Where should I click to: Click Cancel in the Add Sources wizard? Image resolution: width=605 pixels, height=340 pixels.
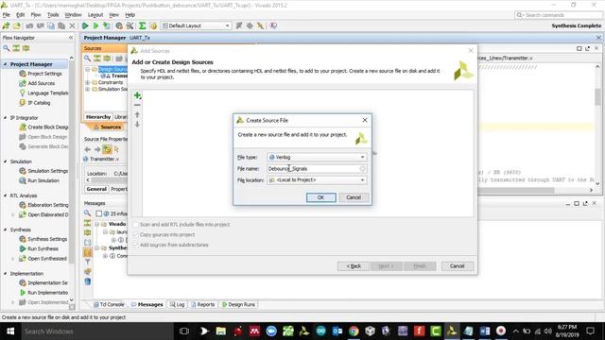coord(457,266)
